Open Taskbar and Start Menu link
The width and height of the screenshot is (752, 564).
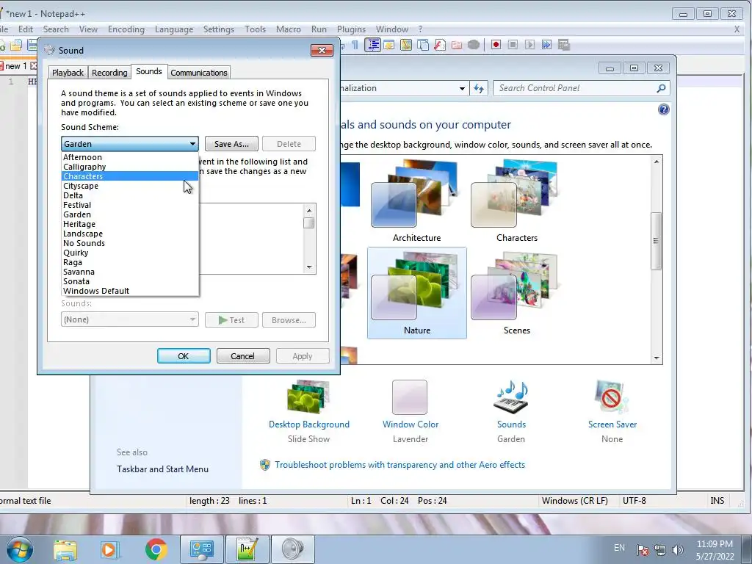162,469
